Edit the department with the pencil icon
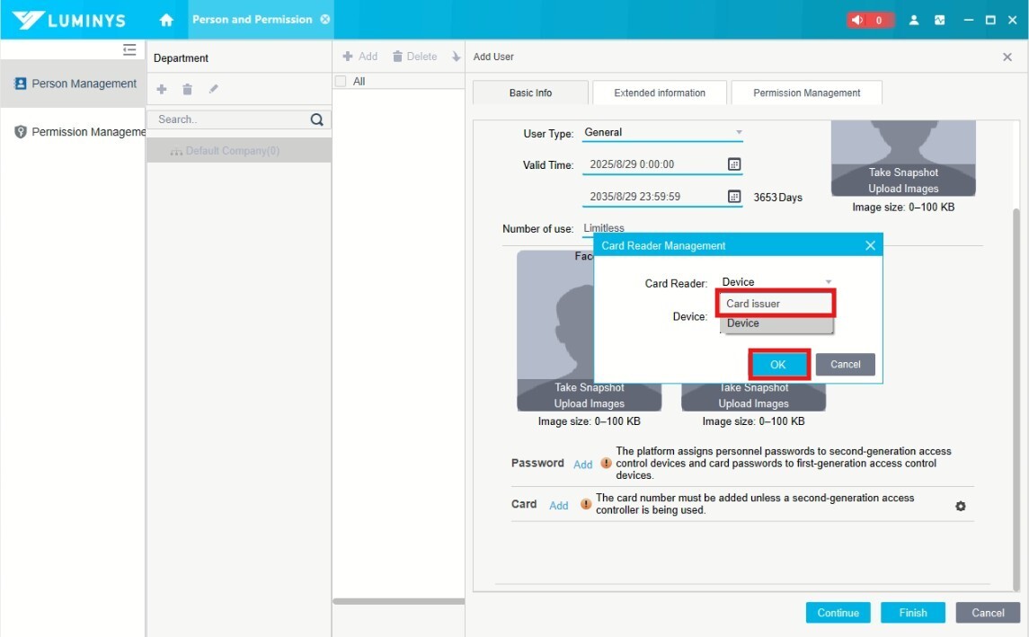This screenshot has width=1029, height=637. 213,89
